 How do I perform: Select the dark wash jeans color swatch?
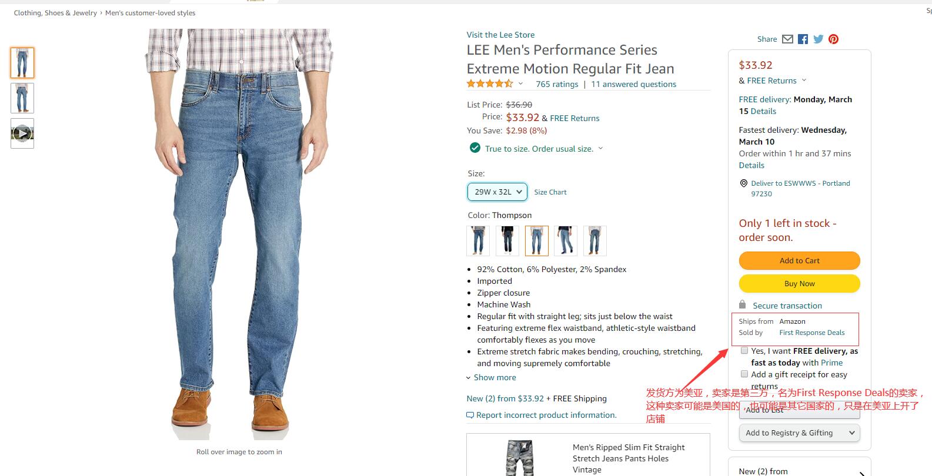[x=507, y=241]
